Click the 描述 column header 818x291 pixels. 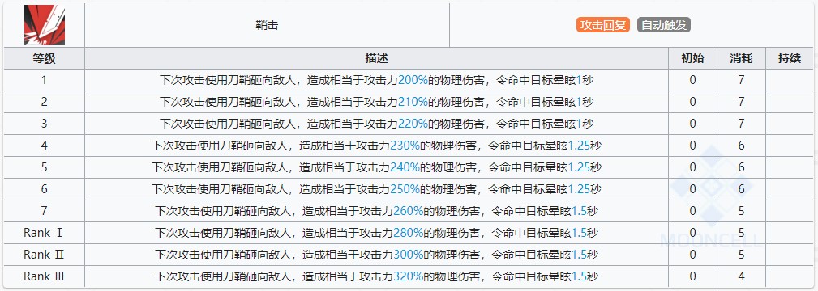[377, 58]
